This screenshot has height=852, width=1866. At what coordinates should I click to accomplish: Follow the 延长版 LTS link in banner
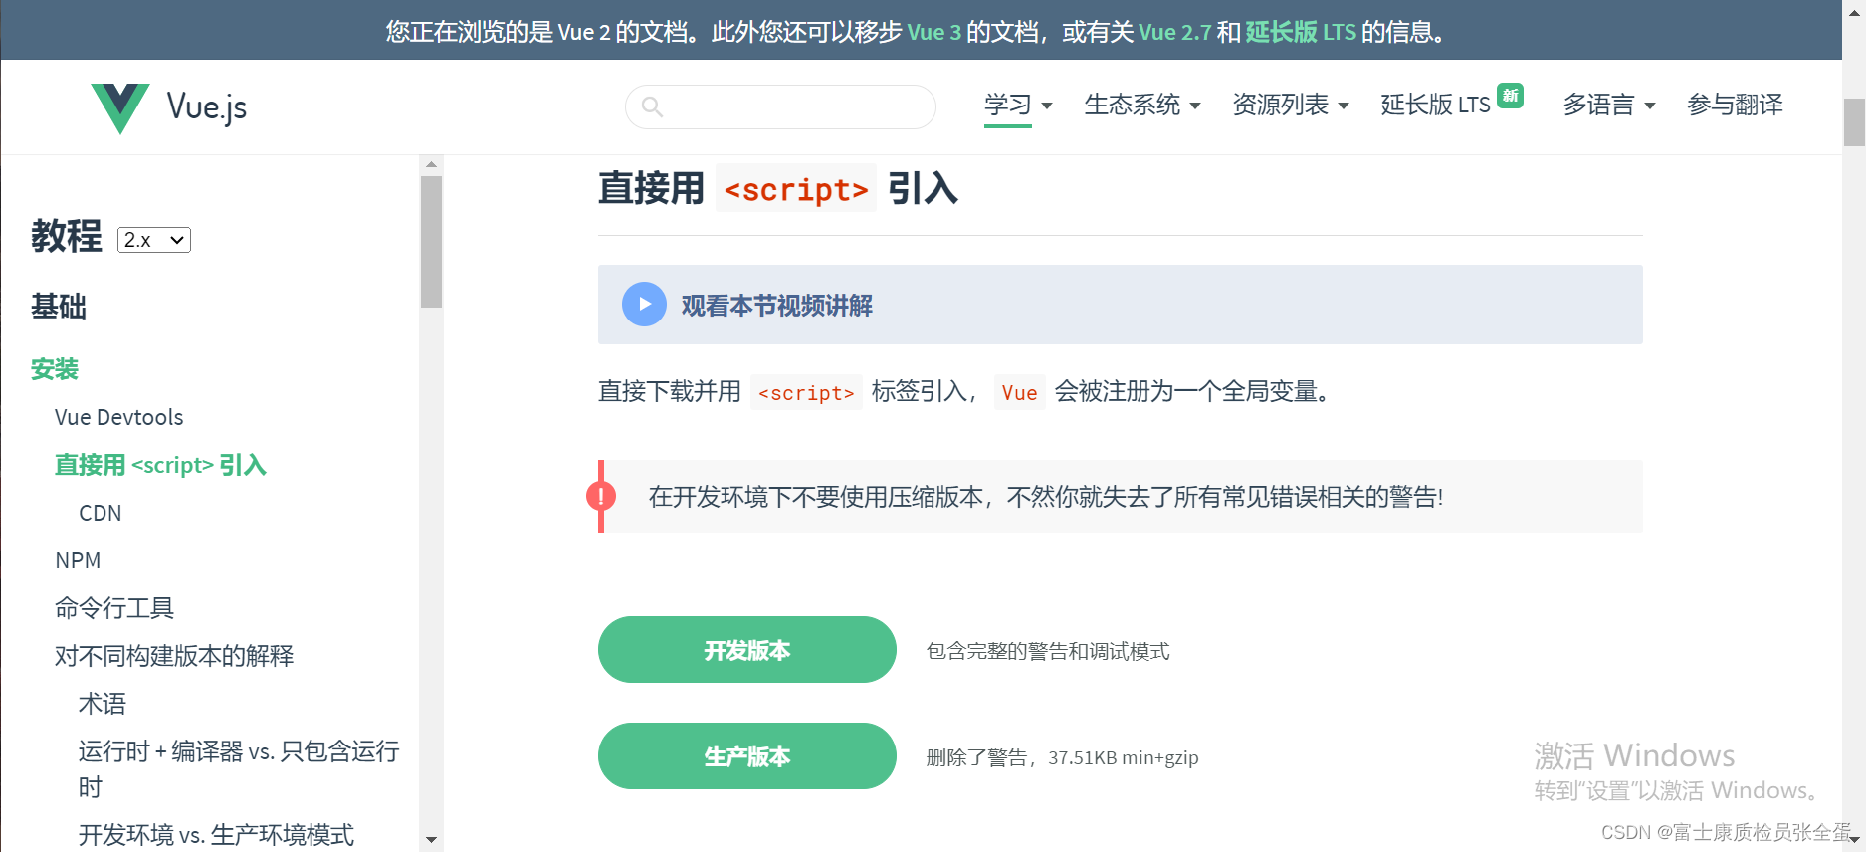click(x=1301, y=32)
